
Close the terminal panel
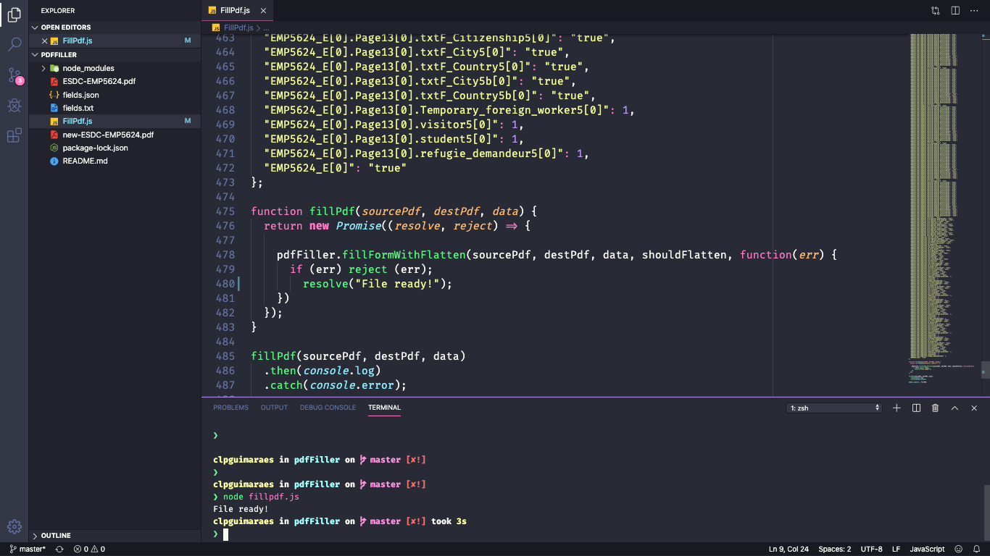click(x=974, y=408)
